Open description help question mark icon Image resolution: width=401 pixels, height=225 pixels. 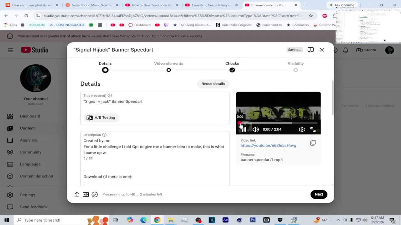click(x=104, y=135)
